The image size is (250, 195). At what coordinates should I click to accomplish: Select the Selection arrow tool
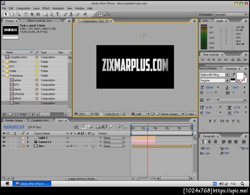(6, 14)
